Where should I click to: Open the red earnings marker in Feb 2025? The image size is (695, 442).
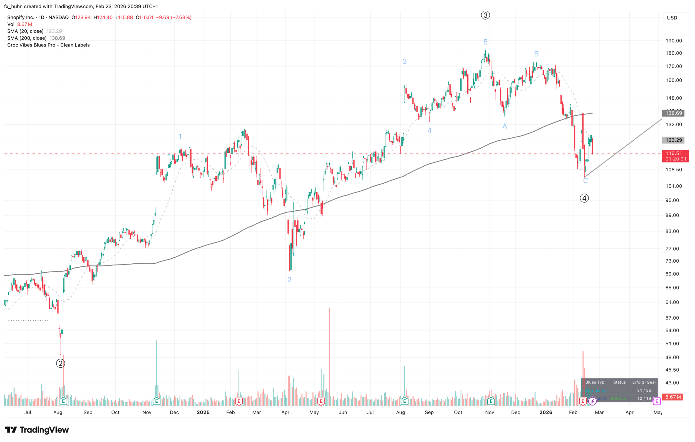239,401
